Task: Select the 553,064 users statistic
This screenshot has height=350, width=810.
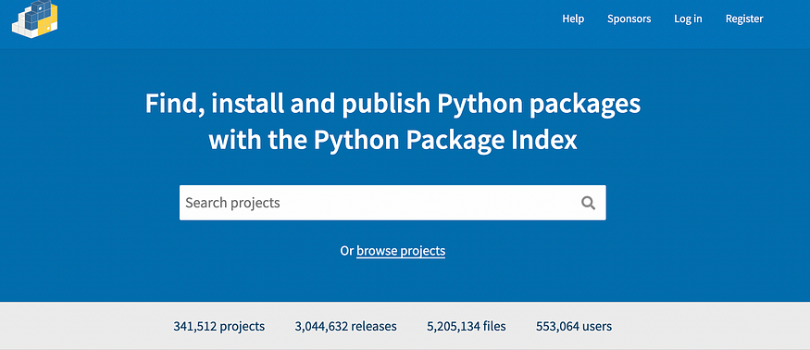Action: click(x=574, y=326)
